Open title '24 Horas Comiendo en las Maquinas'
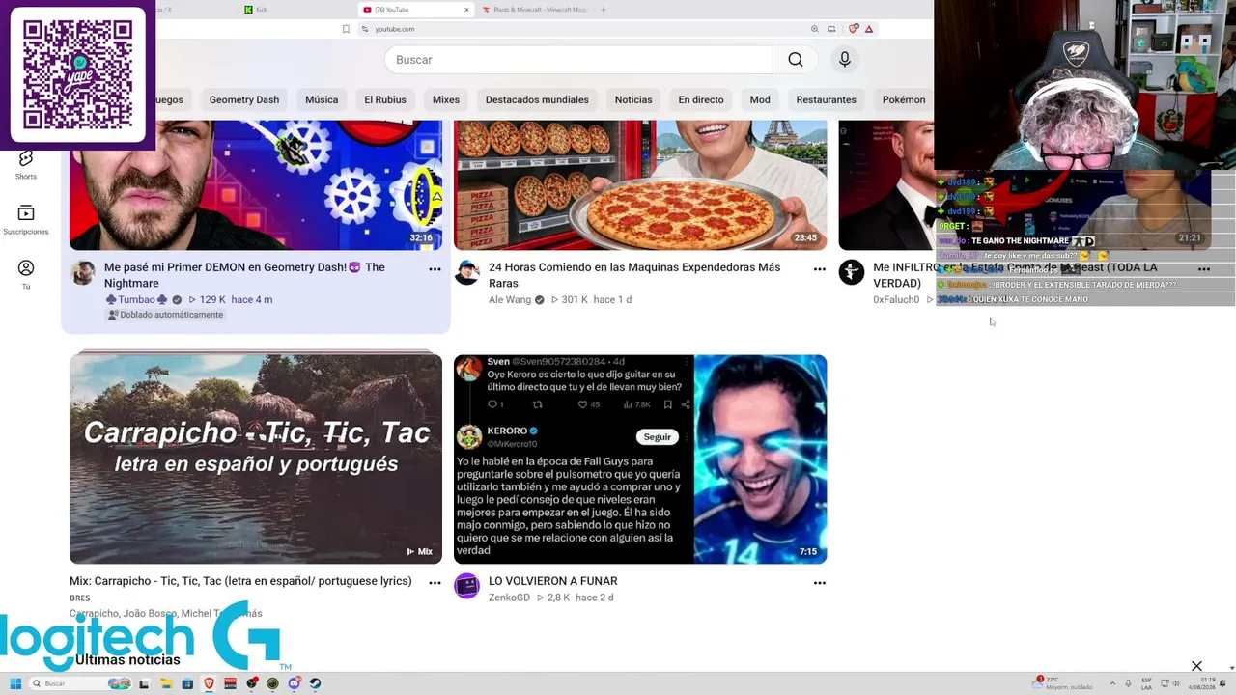The width and height of the screenshot is (1236, 695). (634, 275)
